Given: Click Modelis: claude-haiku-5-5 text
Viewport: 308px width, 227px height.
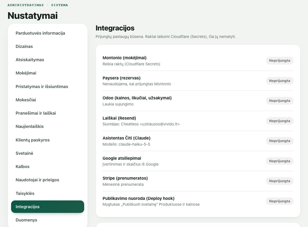Looking at the screenshot, I should pyautogui.click(x=126, y=144).
